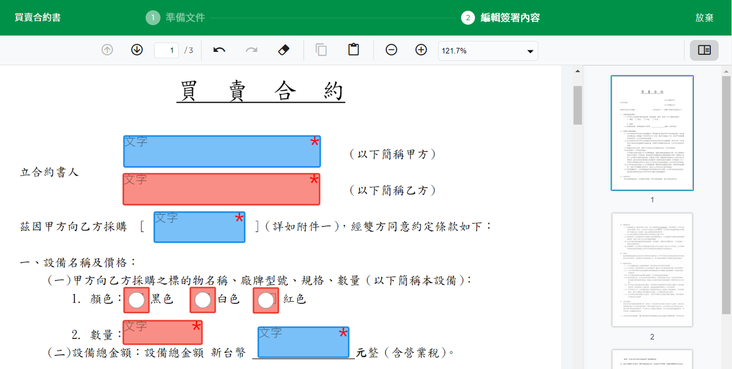732x369 pixels.
Task: Click the 一、設備名稱及價格 heading
Action: click(x=78, y=263)
